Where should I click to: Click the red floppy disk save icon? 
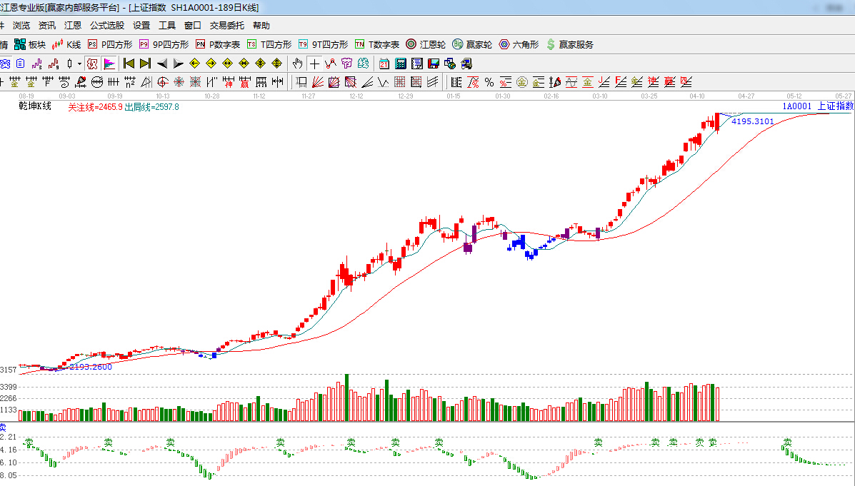pyautogui.click(x=434, y=64)
